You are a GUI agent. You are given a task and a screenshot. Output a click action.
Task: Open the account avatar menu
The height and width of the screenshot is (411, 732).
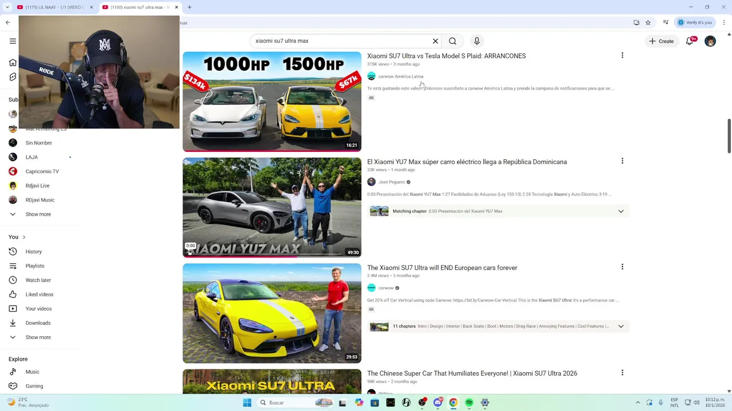click(x=710, y=41)
